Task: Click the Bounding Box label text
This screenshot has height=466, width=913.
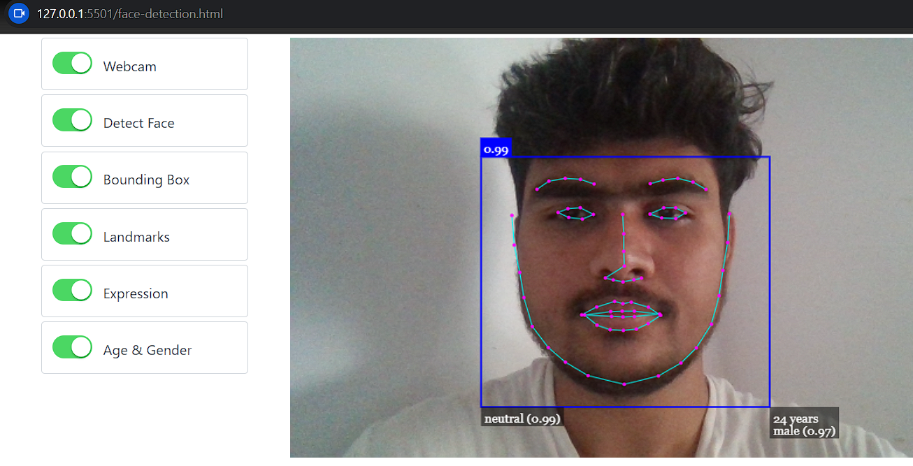Action: point(145,179)
